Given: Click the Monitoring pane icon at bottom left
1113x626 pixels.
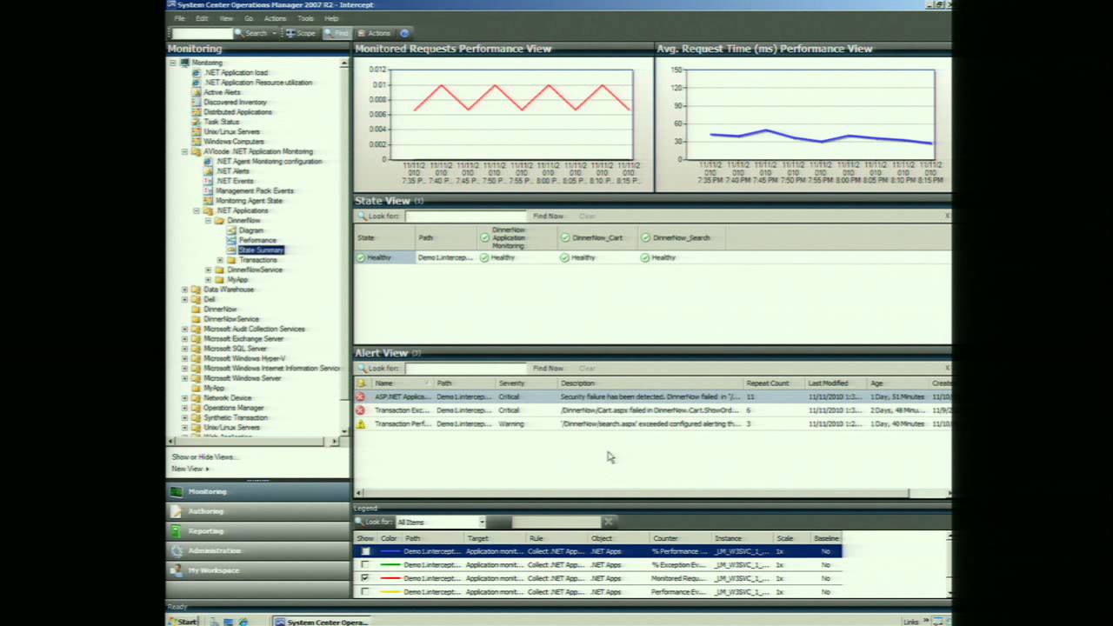Looking at the screenshot, I should tap(177, 491).
